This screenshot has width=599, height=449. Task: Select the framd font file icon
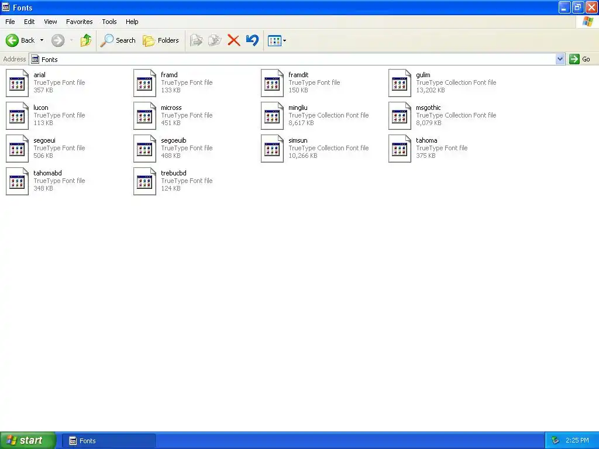[145, 83]
